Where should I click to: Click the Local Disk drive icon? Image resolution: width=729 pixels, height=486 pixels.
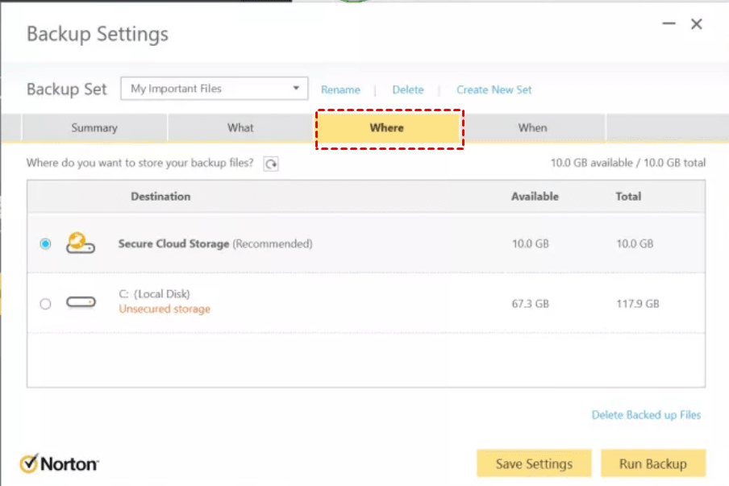click(x=81, y=302)
